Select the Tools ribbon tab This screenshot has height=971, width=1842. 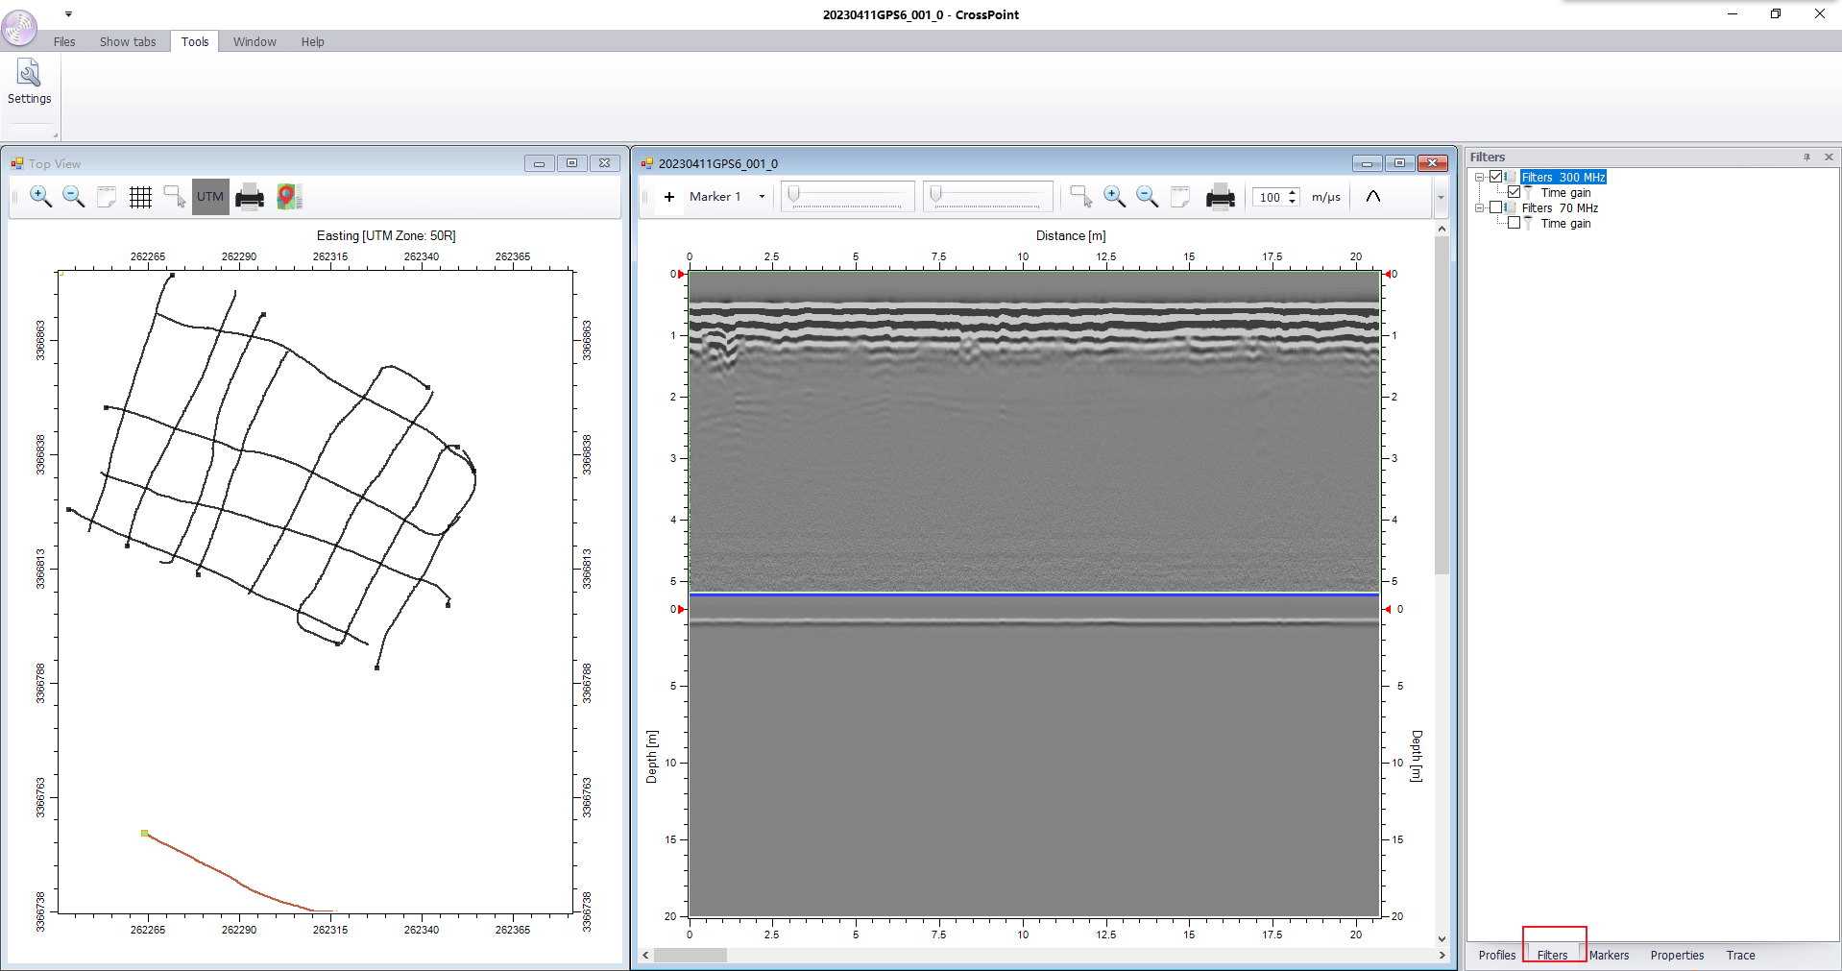[x=195, y=41]
